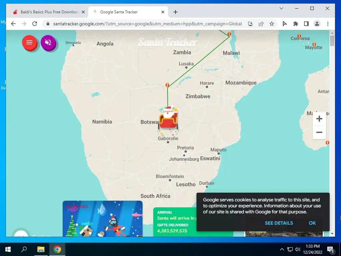341x256 pixels.
Task: Click the Chrome taskbar icon
Action: pos(57,249)
